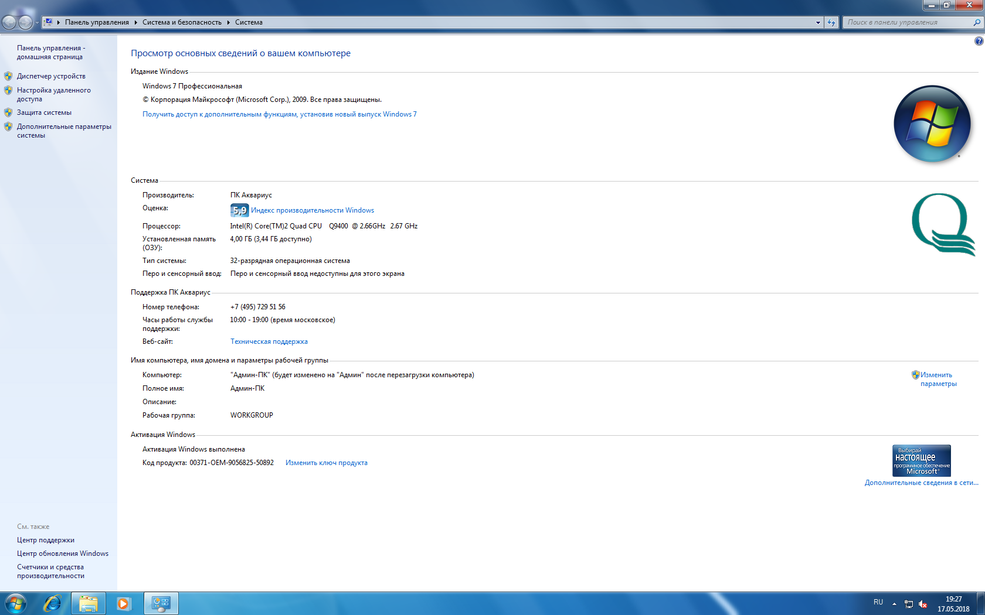Click the Windows logo image
985x615 pixels.
(932, 124)
